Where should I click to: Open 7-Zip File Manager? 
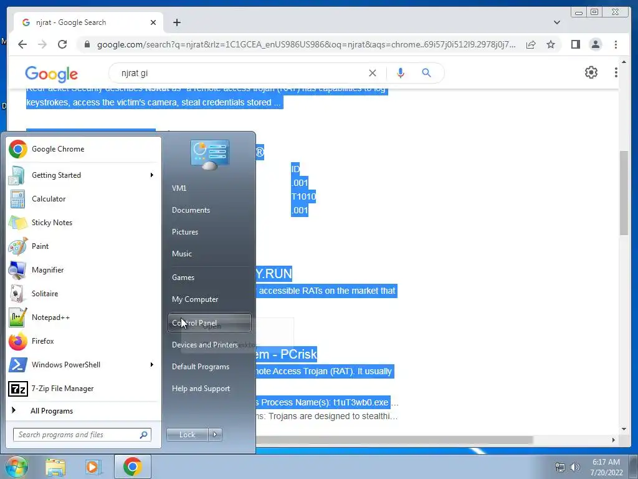click(x=83, y=388)
